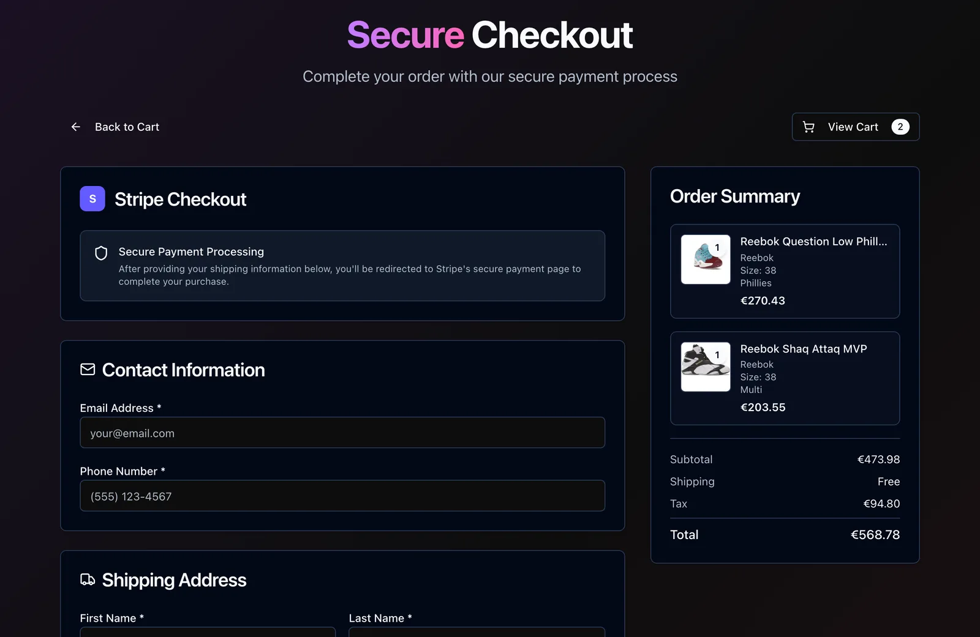Click the Stripe S logo icon

pos(92,199)
